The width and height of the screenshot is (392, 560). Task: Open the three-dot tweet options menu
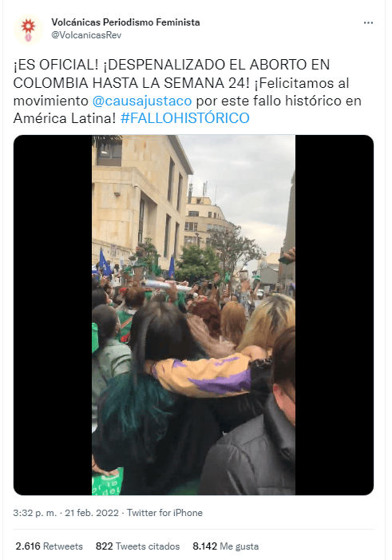tap(368, 23)
